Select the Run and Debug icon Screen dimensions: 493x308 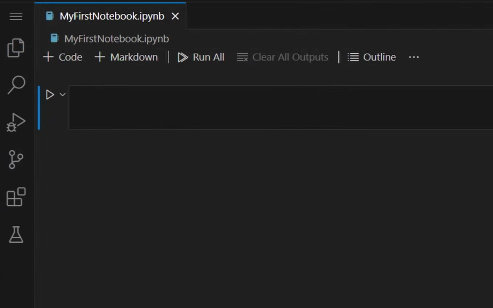(16, 122)
